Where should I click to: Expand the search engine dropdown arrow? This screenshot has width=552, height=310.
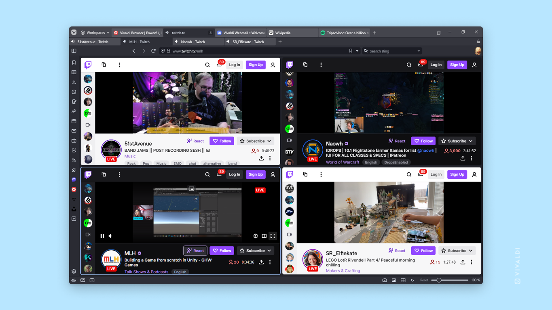(x=419, y=51)
